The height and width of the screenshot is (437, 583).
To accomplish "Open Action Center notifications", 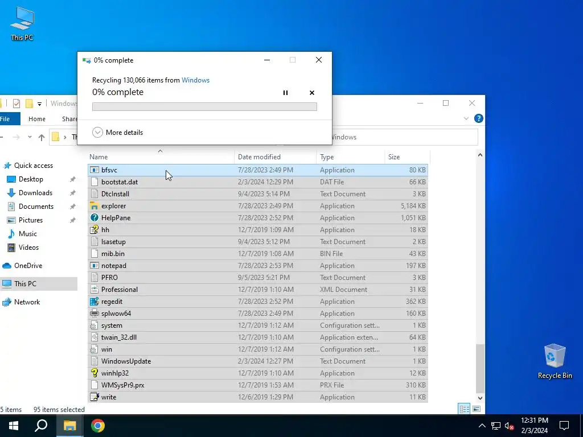I will [x=564, y=426].
